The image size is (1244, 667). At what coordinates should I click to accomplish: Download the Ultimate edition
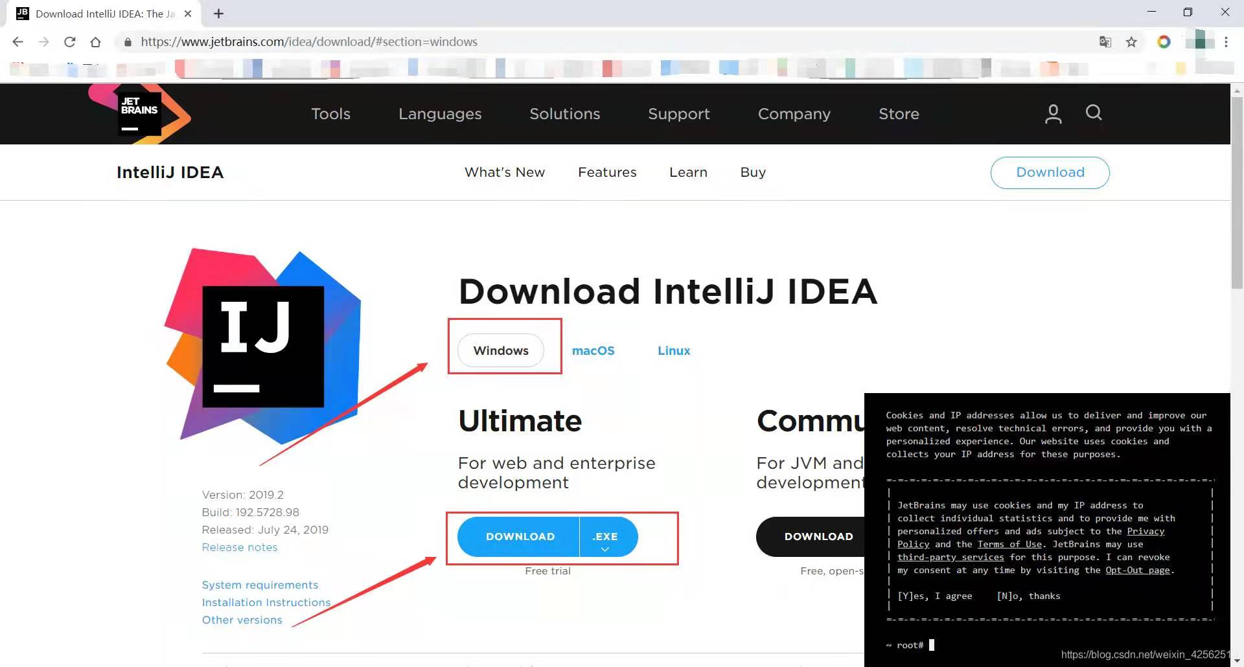(519, 537)
